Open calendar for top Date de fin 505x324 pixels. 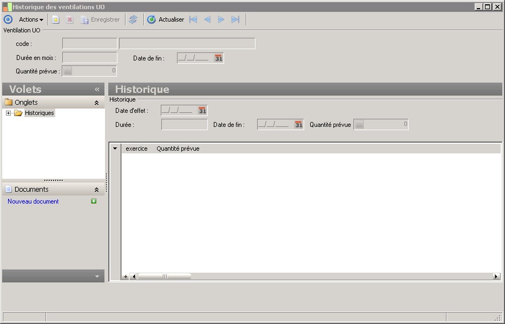coord(218,58)
